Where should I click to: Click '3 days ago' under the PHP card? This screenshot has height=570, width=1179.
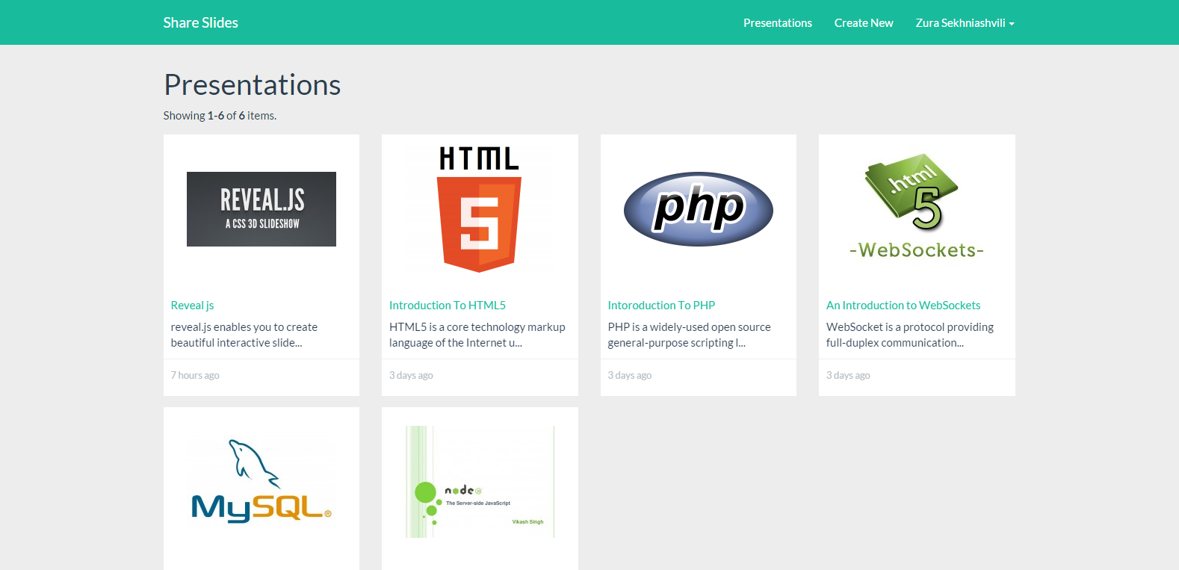(x=629, y=375)
